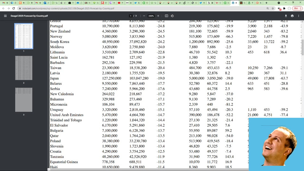The height and width of the screenshot is (171, 304).
Task: Open the address bar zoom magnifier icon
Action: pos(268,9)
